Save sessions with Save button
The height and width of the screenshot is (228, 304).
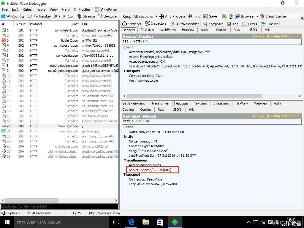click(210, 16)
